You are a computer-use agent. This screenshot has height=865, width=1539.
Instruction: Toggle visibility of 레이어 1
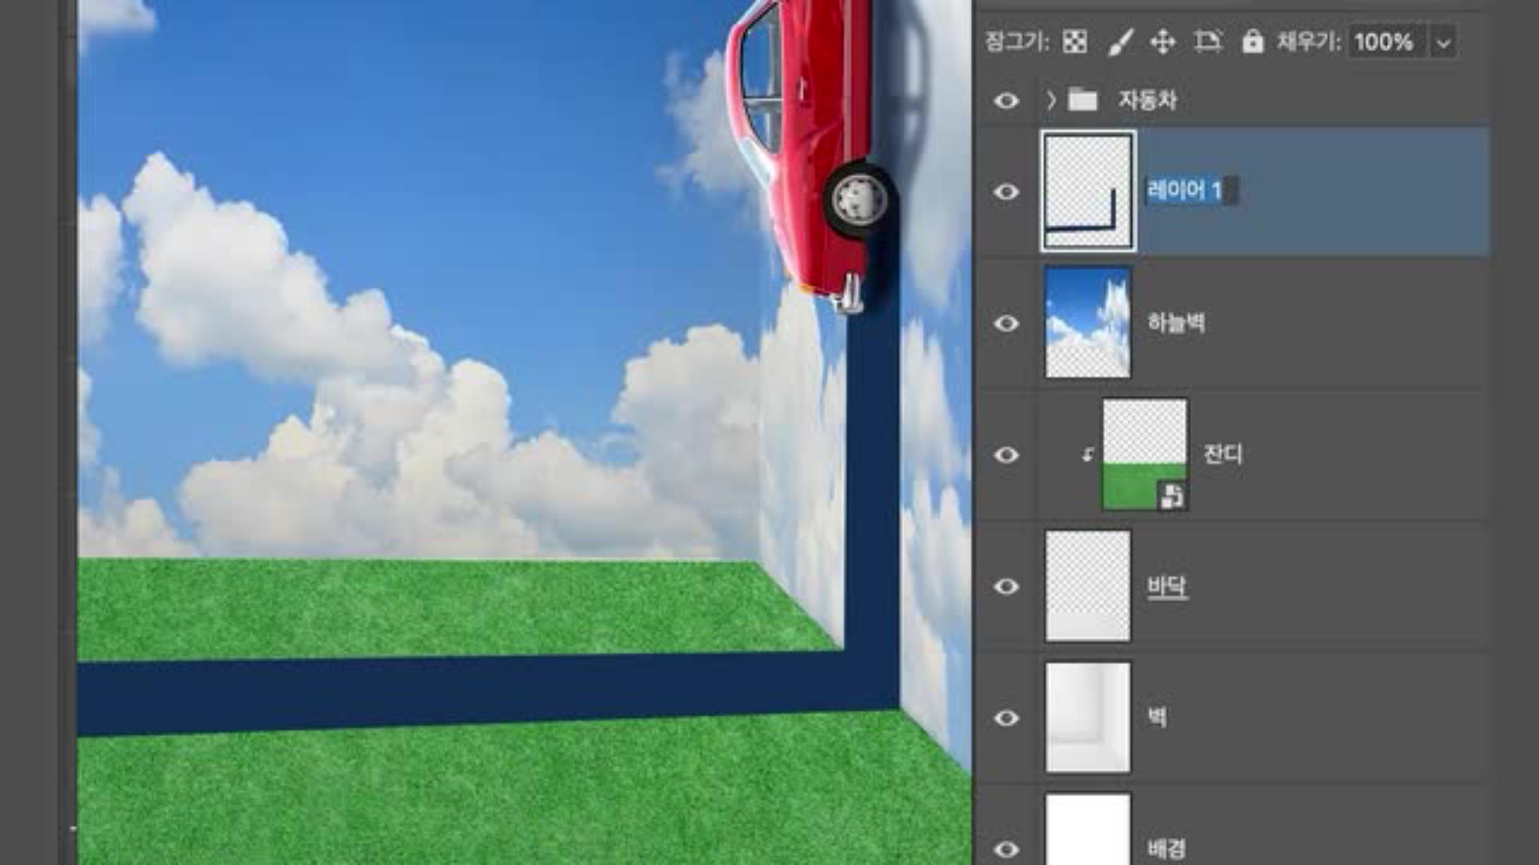(1007, 192)
